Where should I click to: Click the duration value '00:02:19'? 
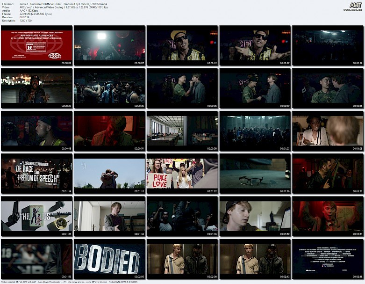point(24,17)
